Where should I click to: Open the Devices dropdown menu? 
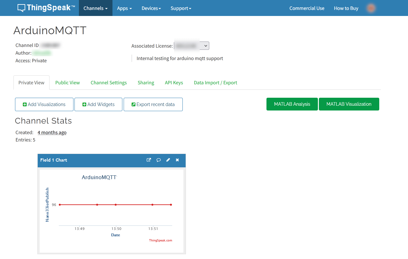click(x=151, y=8)
